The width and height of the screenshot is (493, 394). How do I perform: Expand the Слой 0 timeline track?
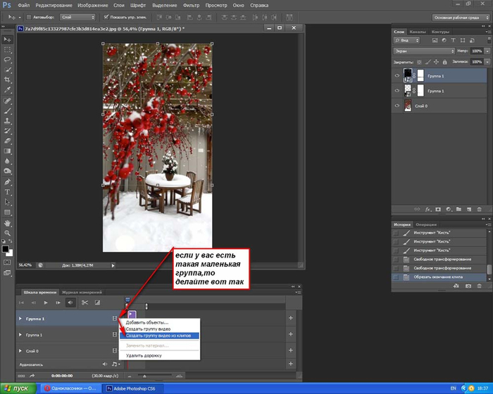[20, 350]
